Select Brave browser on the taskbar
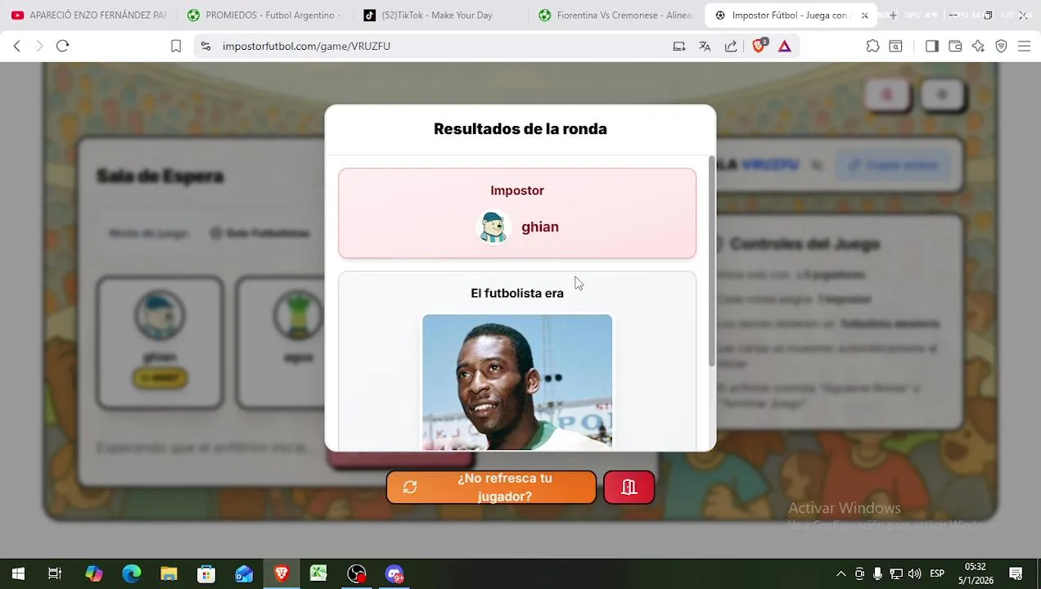This screenshot has width=1041, height=589. (x=282, y=574)
